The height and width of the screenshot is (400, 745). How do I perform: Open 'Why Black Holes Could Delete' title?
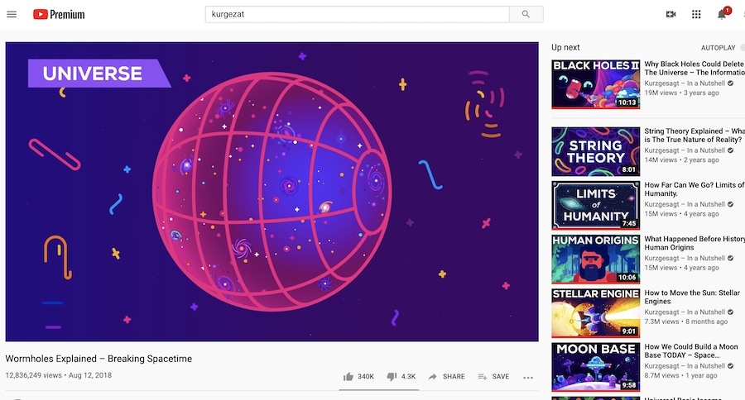click(695, 69)
